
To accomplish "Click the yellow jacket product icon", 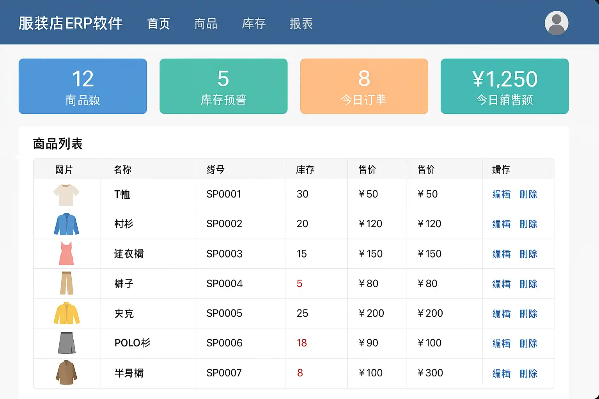I will 66,313.
